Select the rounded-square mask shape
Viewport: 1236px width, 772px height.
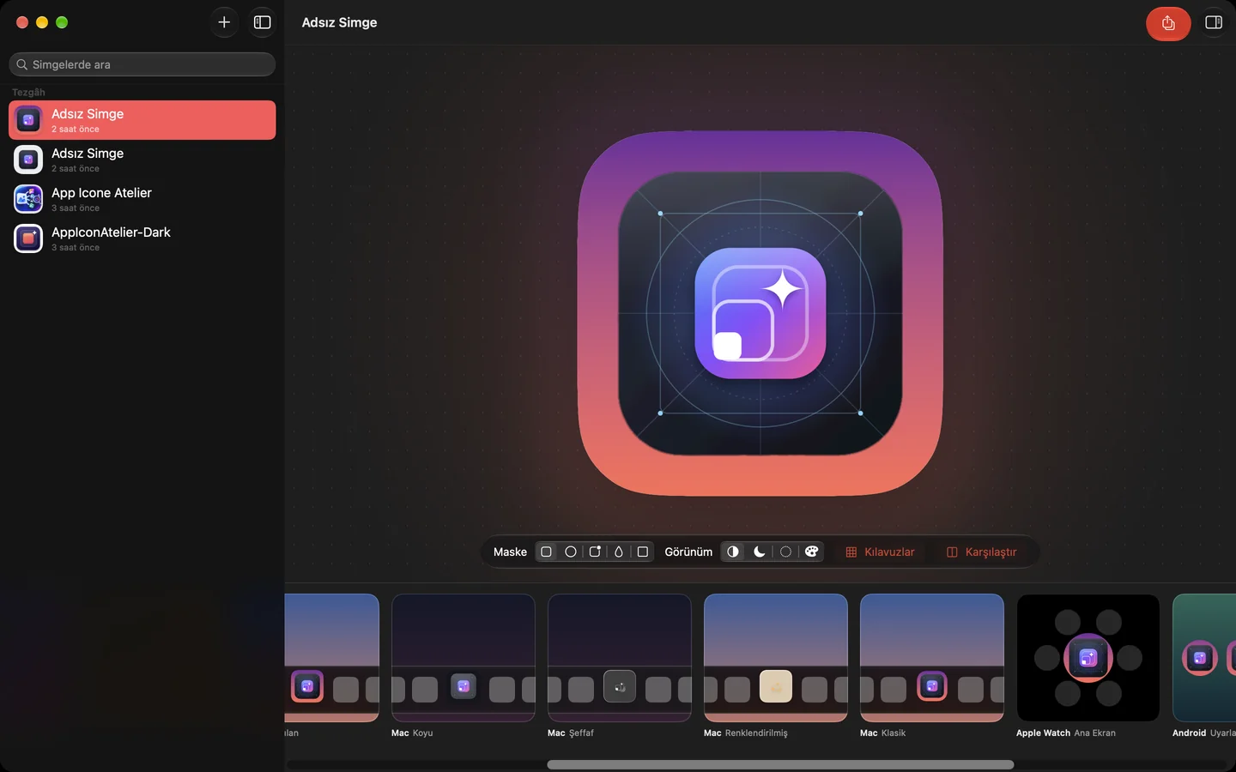pos(546,552)
